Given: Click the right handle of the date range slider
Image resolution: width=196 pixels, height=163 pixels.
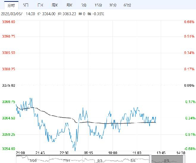Looking at the screenshot, I should click(184, 159).
